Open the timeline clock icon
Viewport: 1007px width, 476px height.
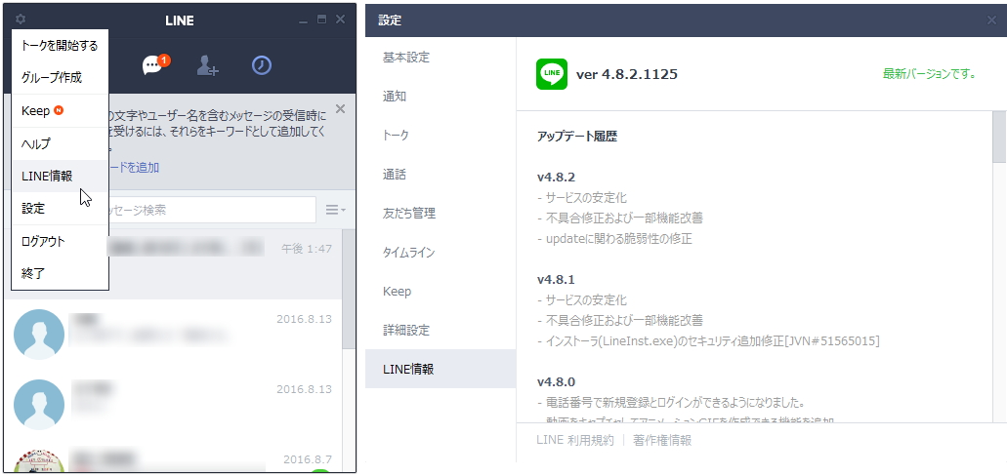pos(262,64)
